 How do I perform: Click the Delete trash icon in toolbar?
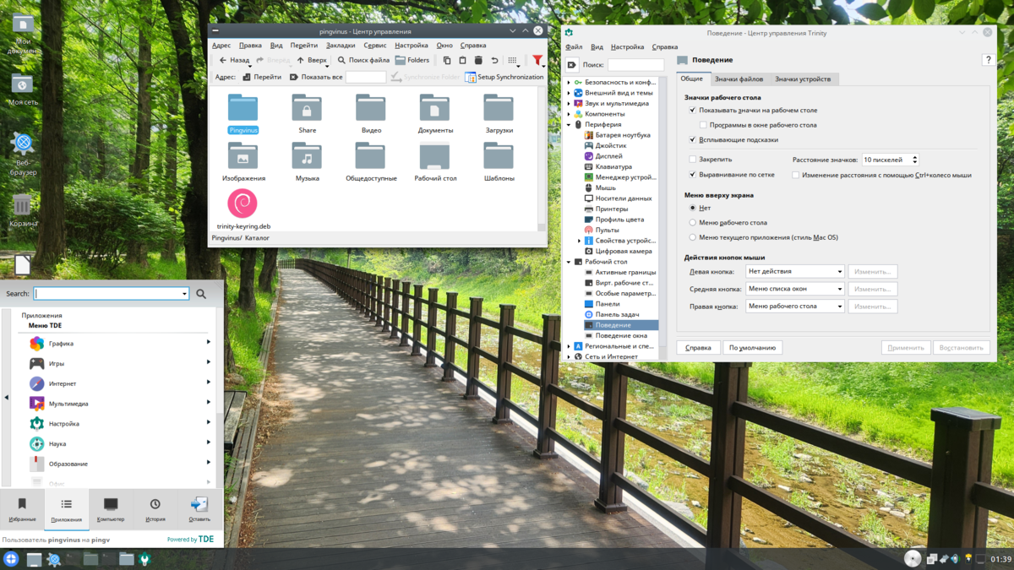pos(478,60)
